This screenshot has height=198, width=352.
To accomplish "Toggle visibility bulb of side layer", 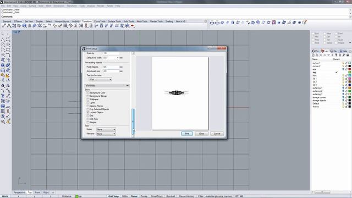I will [343, 69].
